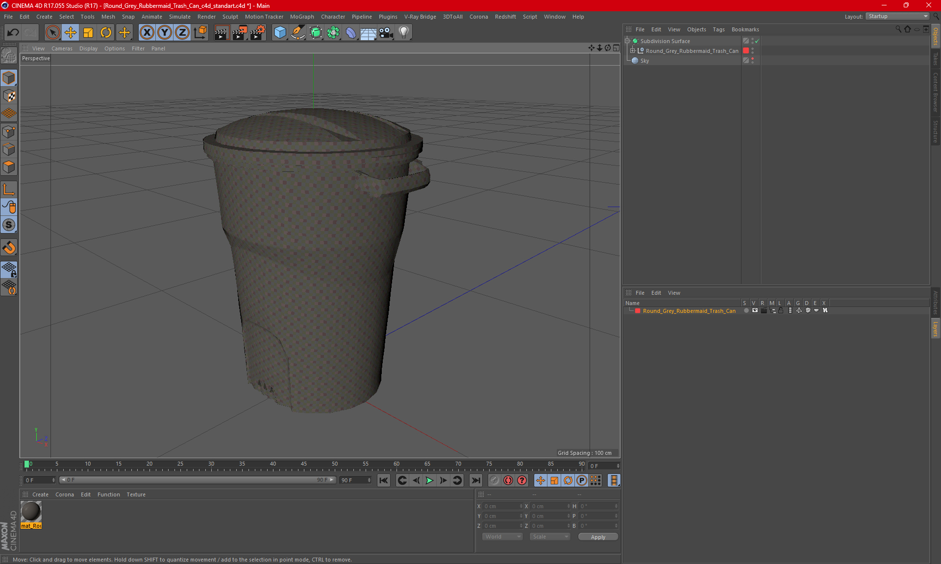Open viewport Cameras menu
The height and width of the screenshot is (564, 941).
pyautogui.click(x=62, y=48)
